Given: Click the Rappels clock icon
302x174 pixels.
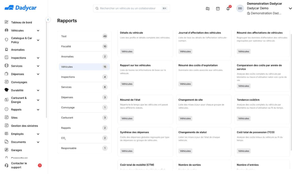Looking at the screenshot, I should point(7,109).
